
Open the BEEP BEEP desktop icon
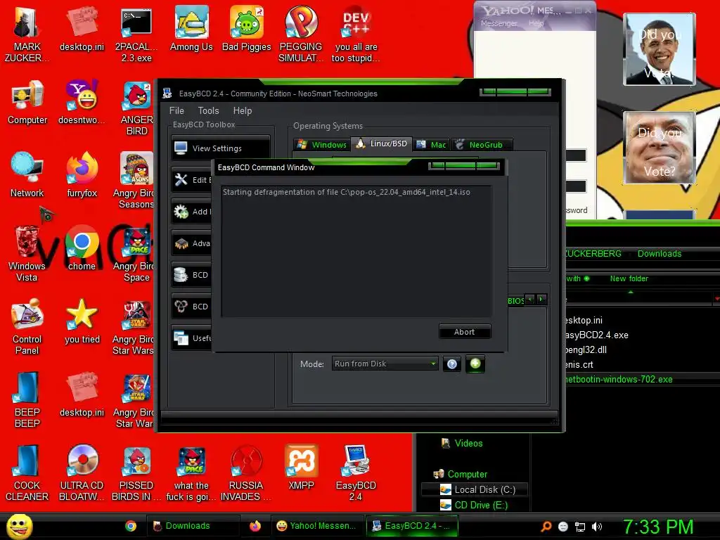(27, 400)
